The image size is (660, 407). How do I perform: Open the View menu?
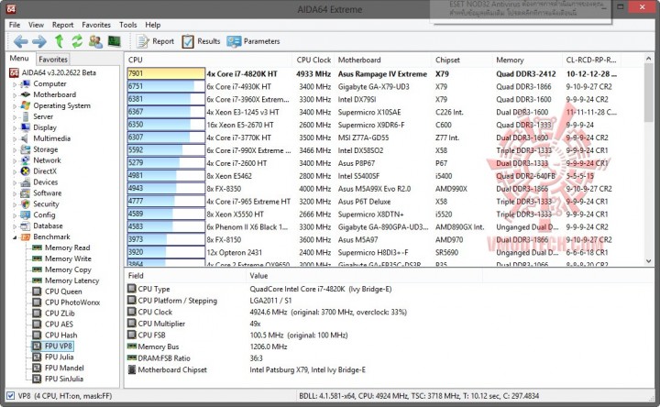(x=36, y=25)
